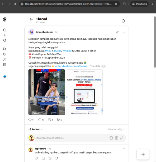Open the .WEB.ID link in post

click(x=67, y=51)
